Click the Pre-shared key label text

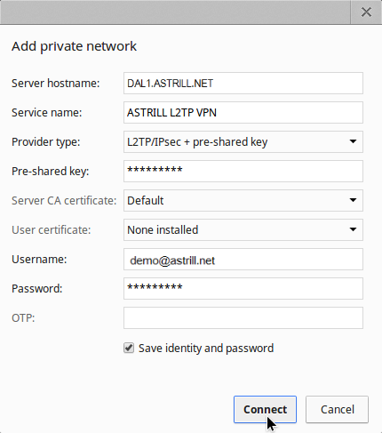[51, 172]
